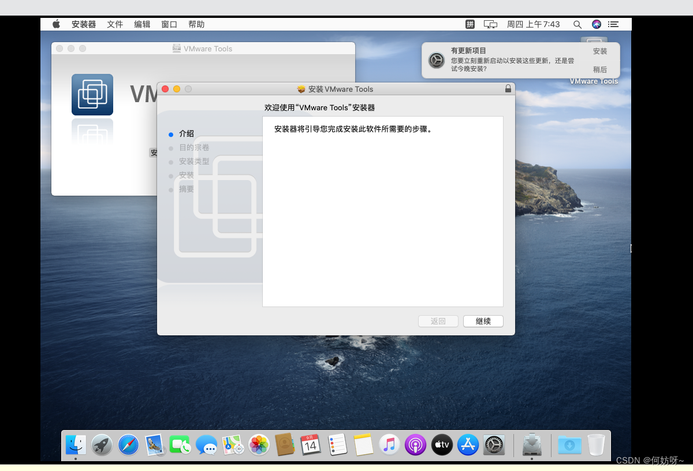Click VMware Tools large blue icon in back window

coord(92,95)
